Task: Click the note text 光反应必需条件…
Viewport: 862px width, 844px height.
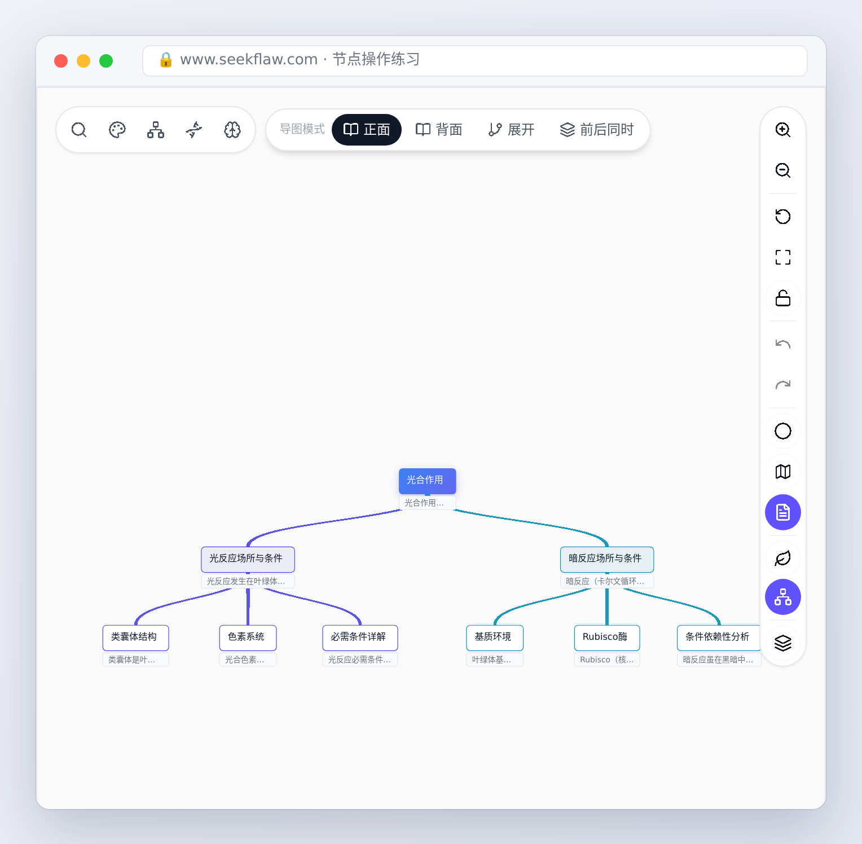Action: [x=359, y=660]
